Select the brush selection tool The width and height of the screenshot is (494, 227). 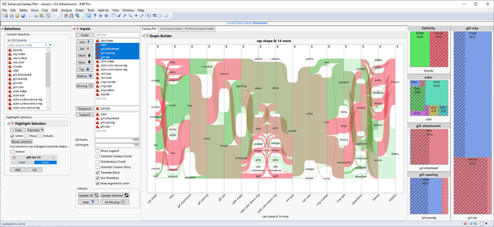click(119, 16)
